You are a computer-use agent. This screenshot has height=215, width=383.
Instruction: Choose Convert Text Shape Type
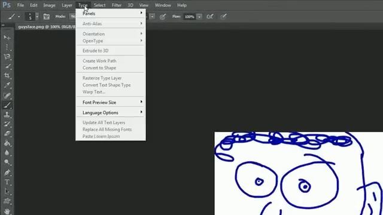point(111,85)
